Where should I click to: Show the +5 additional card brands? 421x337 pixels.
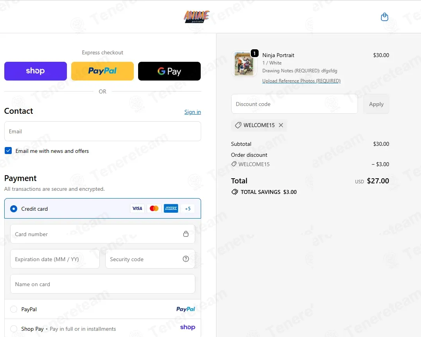(x=188, y=208)
